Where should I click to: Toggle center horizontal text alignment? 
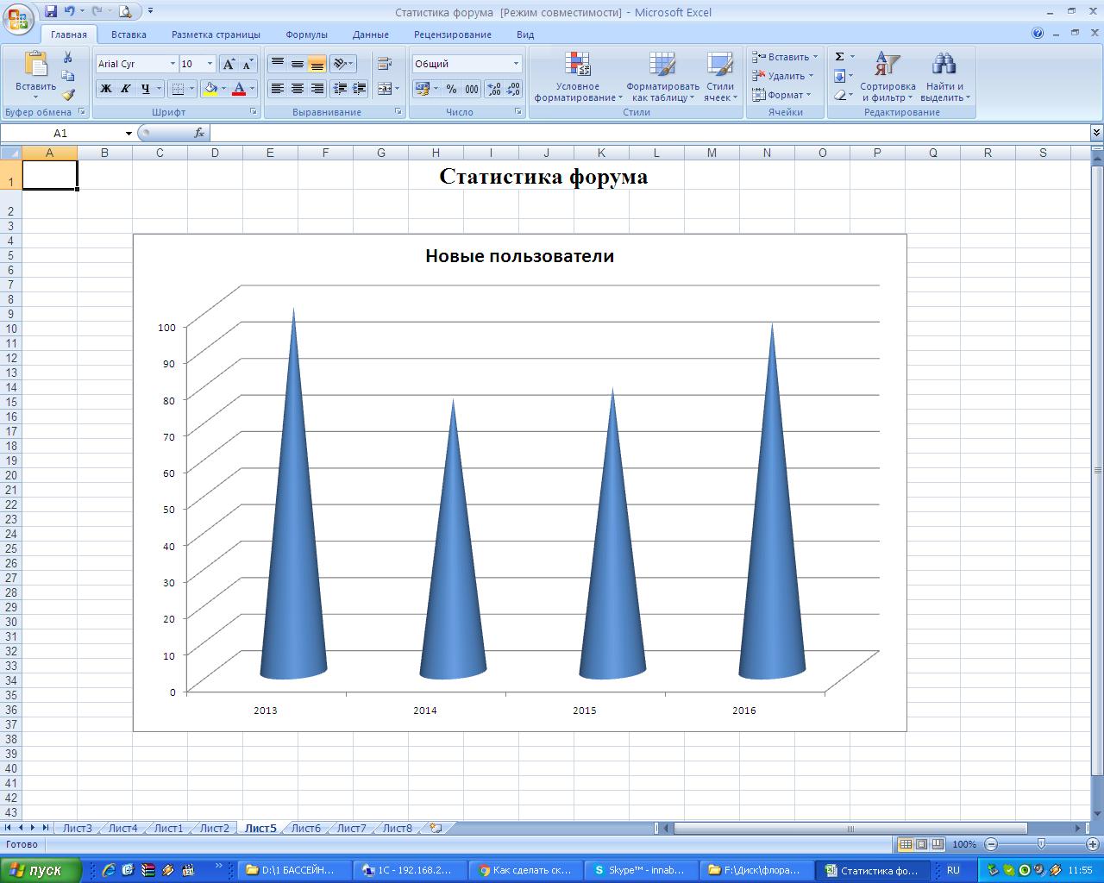[x=298, y=89]
